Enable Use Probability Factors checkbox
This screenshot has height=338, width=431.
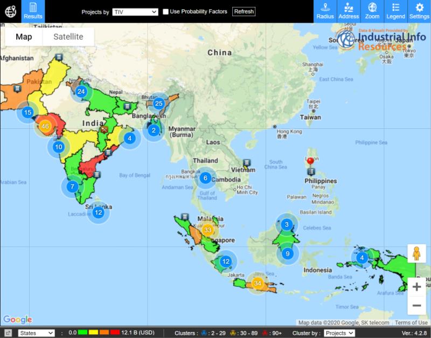coord(166,12)
